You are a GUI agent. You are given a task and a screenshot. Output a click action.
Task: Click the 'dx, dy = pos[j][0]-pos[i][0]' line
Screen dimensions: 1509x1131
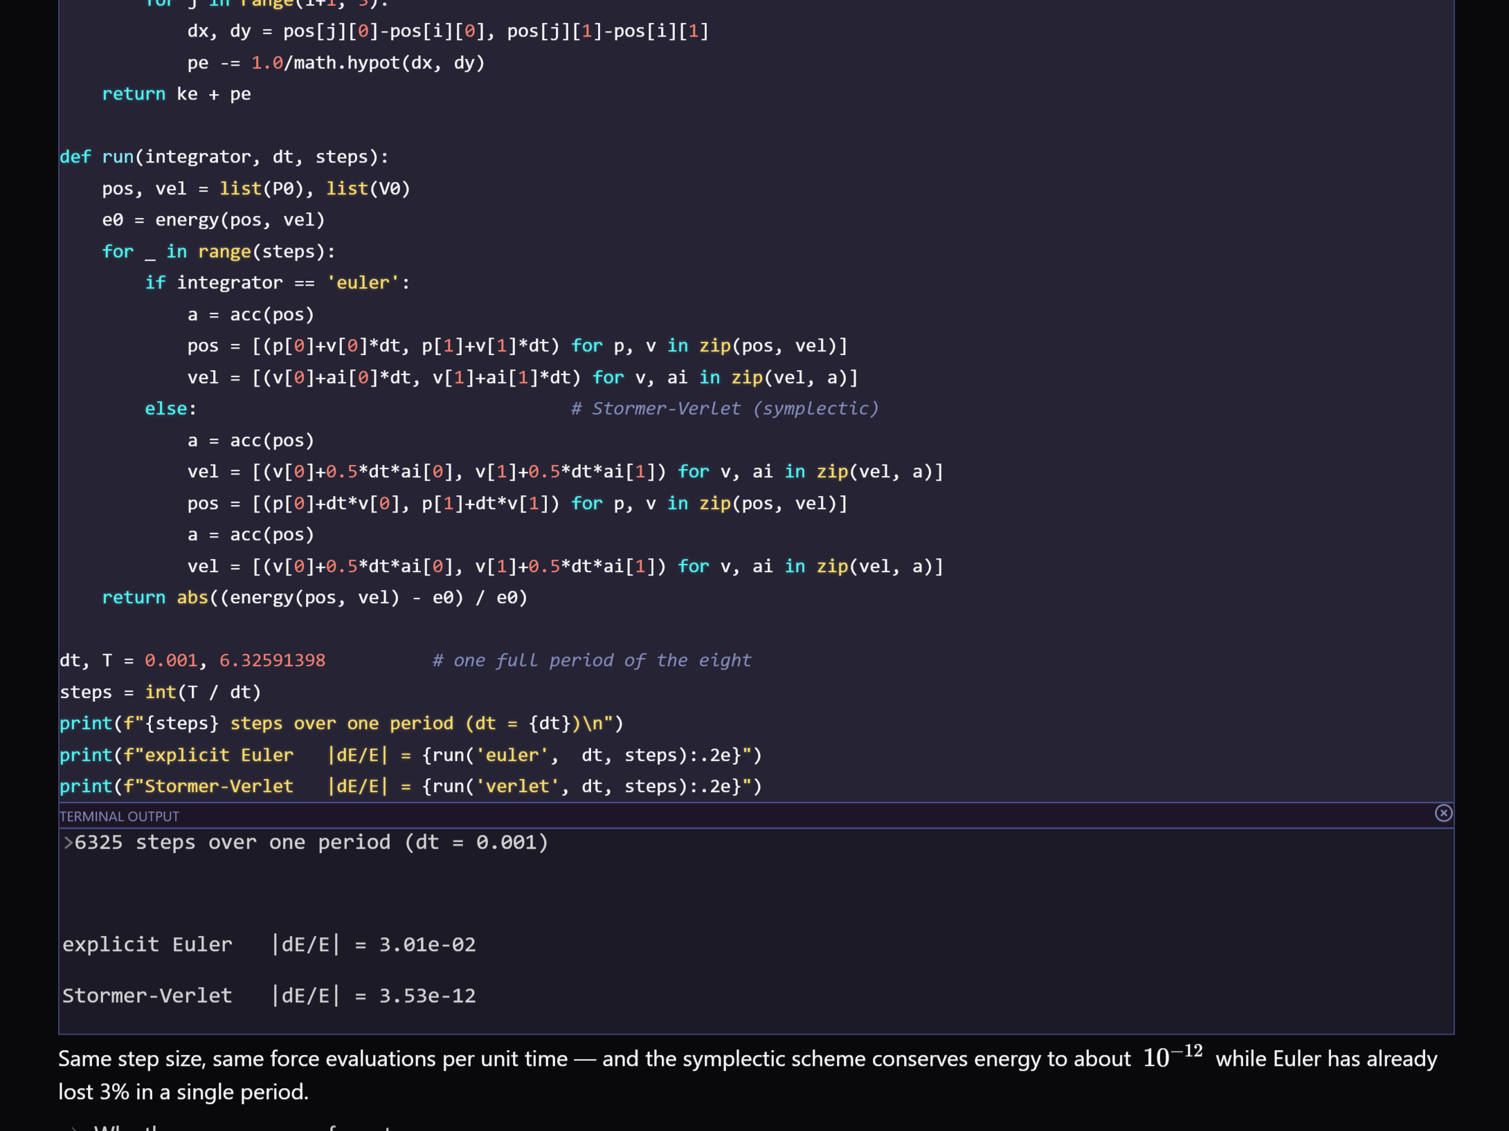click(448, 31)
